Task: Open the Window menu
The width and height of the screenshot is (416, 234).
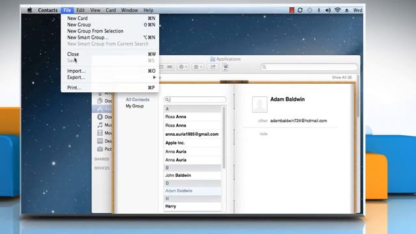Action: (129, 10)
